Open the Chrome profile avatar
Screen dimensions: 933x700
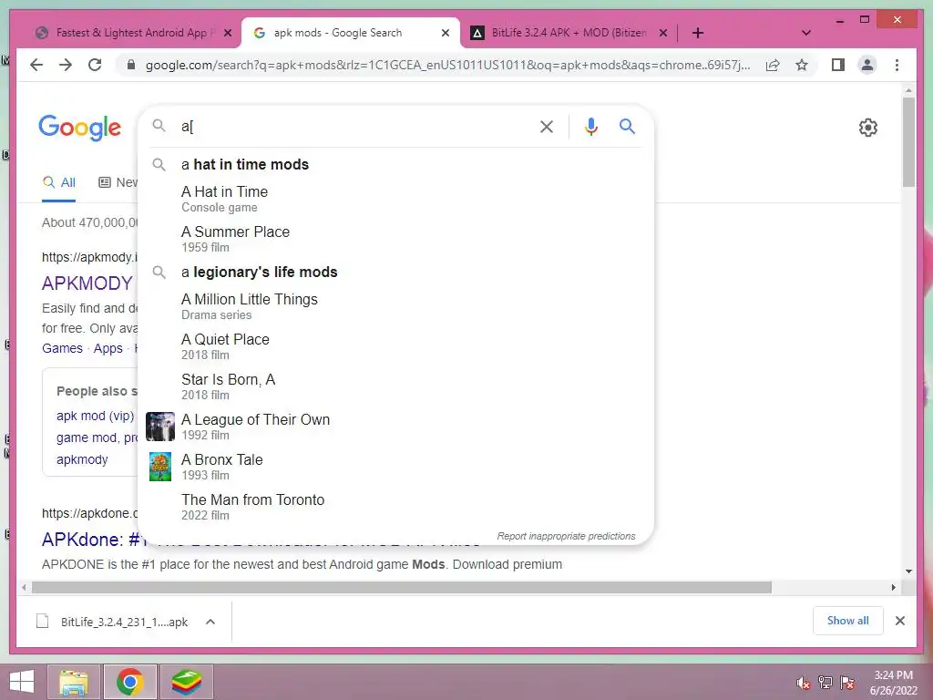pyautogui.click(x=867, y=65)
